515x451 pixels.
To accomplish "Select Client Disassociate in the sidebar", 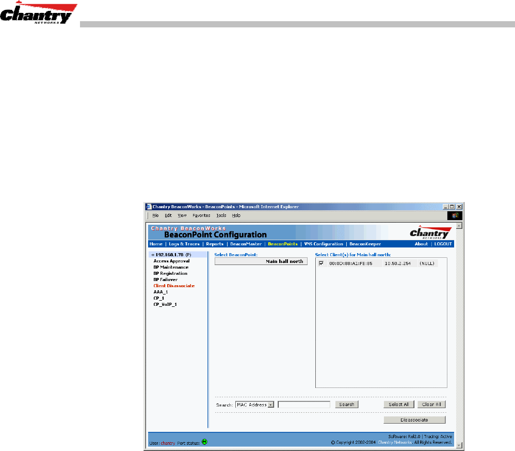I will click(x=174, y=286).
